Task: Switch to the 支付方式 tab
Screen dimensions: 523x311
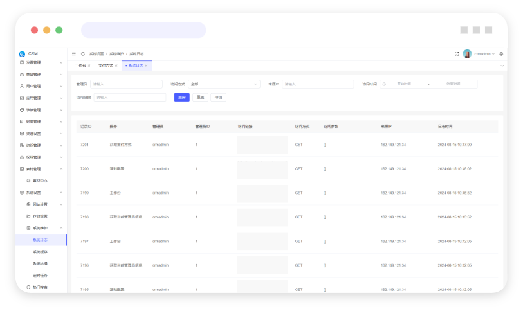Action: pos(106,66)
